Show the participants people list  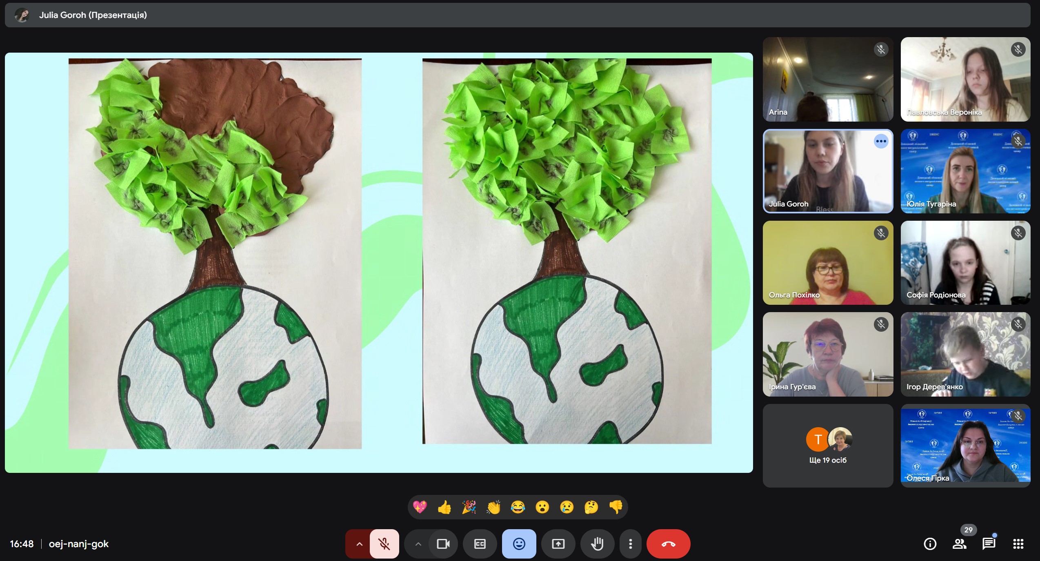point(959,544)
